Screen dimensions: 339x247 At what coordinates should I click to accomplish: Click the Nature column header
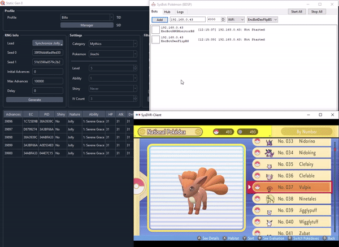pyautogui.click(x=75, y=114)
